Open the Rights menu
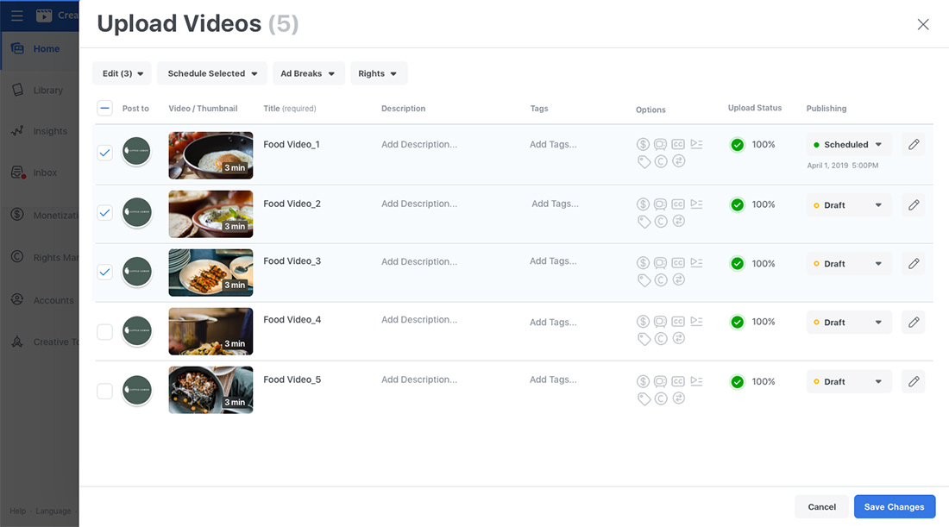The height and width of the screenshot is (527, 949). (x=378, y=74)
